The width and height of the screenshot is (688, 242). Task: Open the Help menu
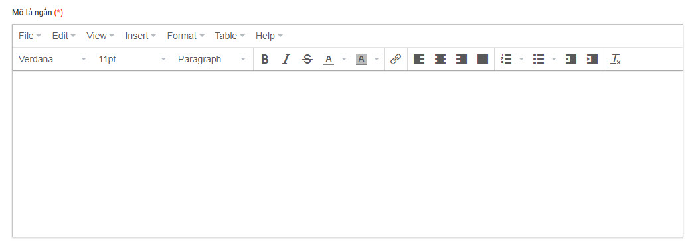click(269, 36)
